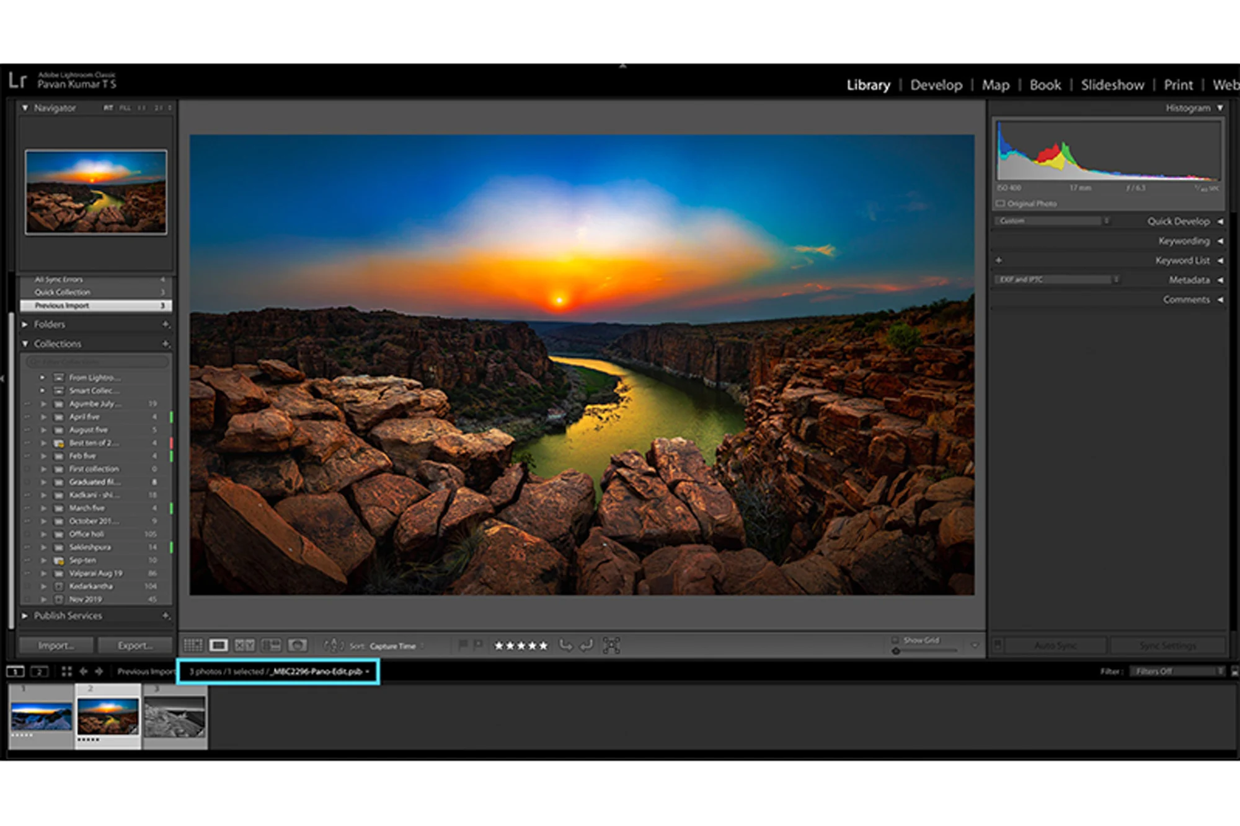This screenshot has height=826, width=1240.
Task: Select Loupe view icon
Action: (218, 645)
